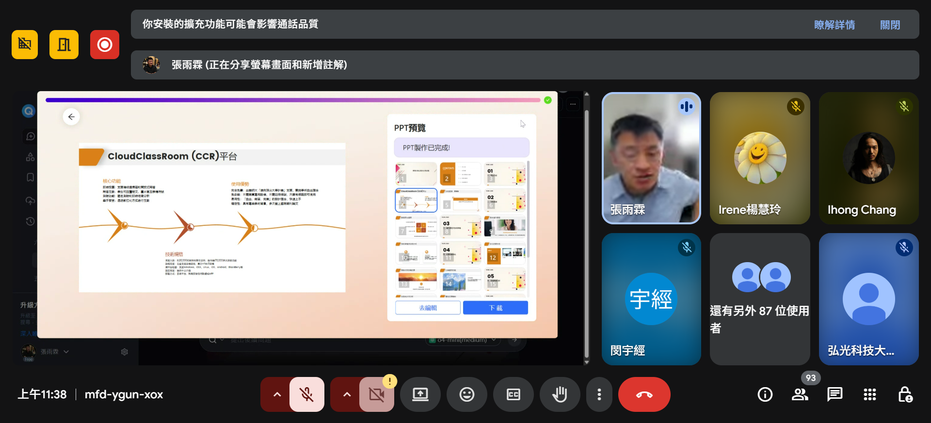Click the blue Q logo in shared sidebar

[x=28, y=111]
